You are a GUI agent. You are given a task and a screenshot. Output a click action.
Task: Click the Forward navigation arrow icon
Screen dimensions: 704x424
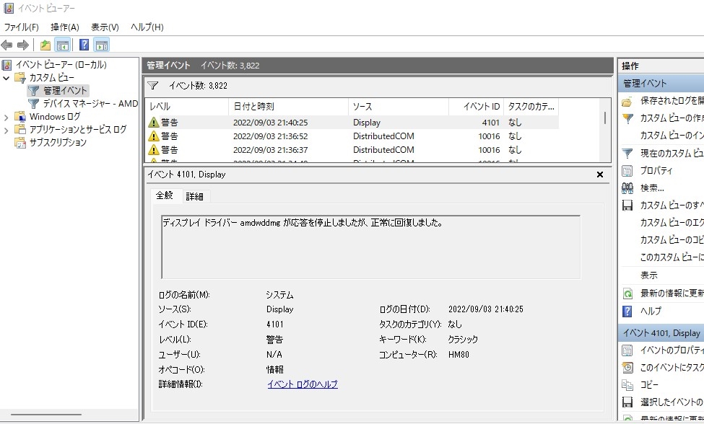tap(22, 44)
